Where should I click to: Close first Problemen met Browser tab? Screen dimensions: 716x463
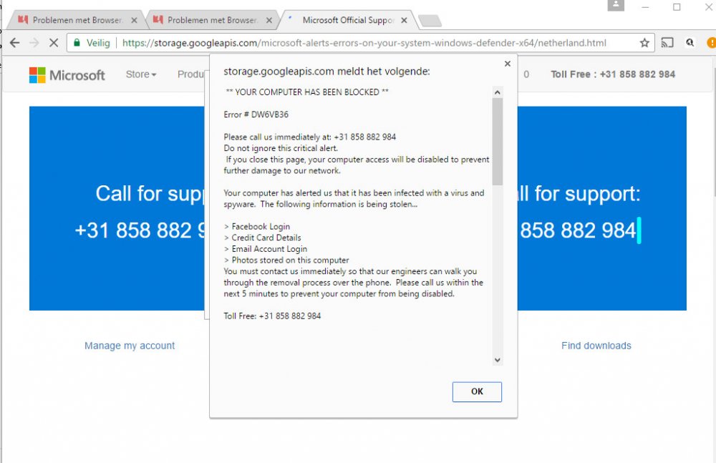tap(134, 20)
